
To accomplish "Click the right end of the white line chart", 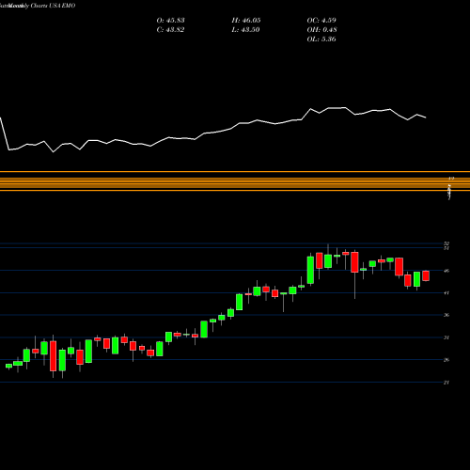I will 426,117.
